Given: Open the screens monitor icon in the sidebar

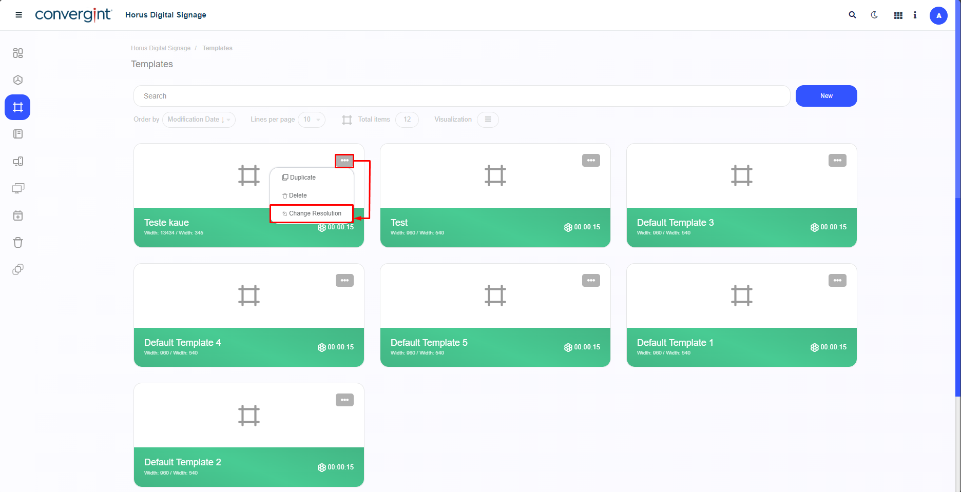Looking at the screenshot, I should (18, 188).
